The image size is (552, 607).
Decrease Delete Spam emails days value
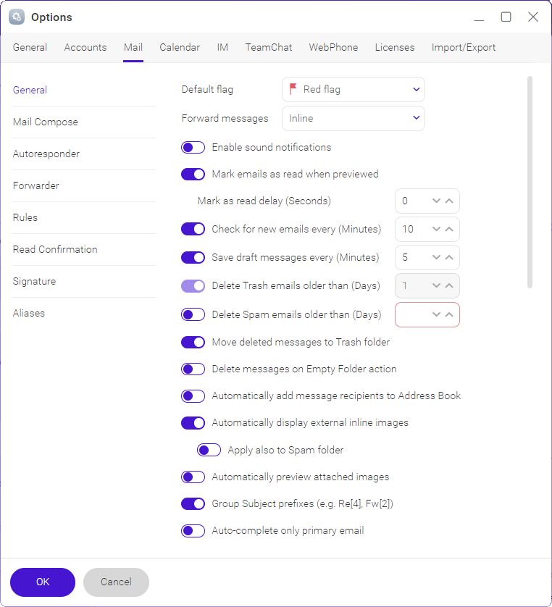(x=436, y=314)
